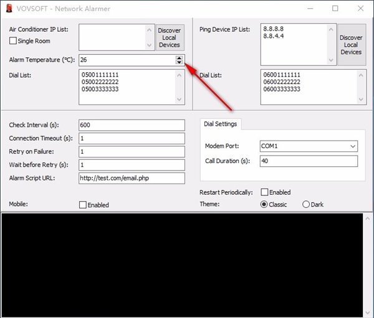Decrease Alarm Temperature with down arrow

click(x=179, y=62)
